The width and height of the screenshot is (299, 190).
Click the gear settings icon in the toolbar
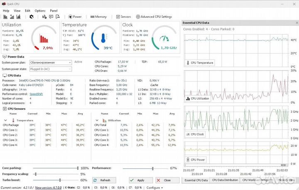click(x=31, y=17)
